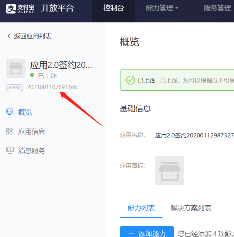Click the 已上线 text in the green banner
The image size is (234, 237).
[146, 81]
